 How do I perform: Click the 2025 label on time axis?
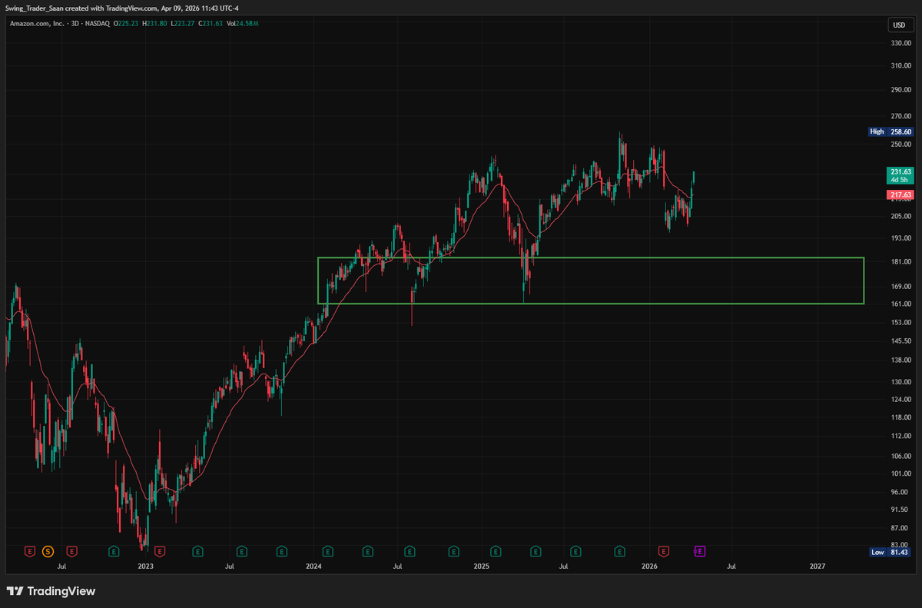pyautogui.click(x=482, y=566)
